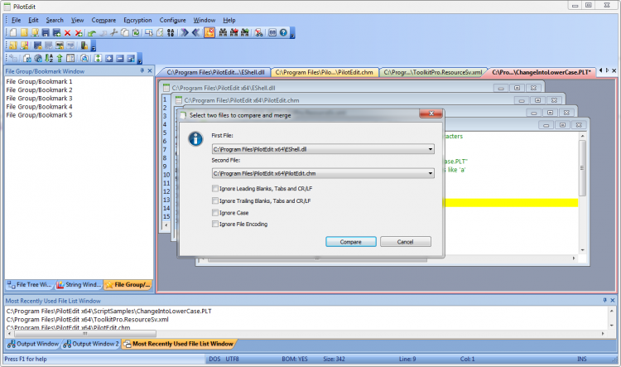Click the first binoculars Find icon

(x=223, y=32)
